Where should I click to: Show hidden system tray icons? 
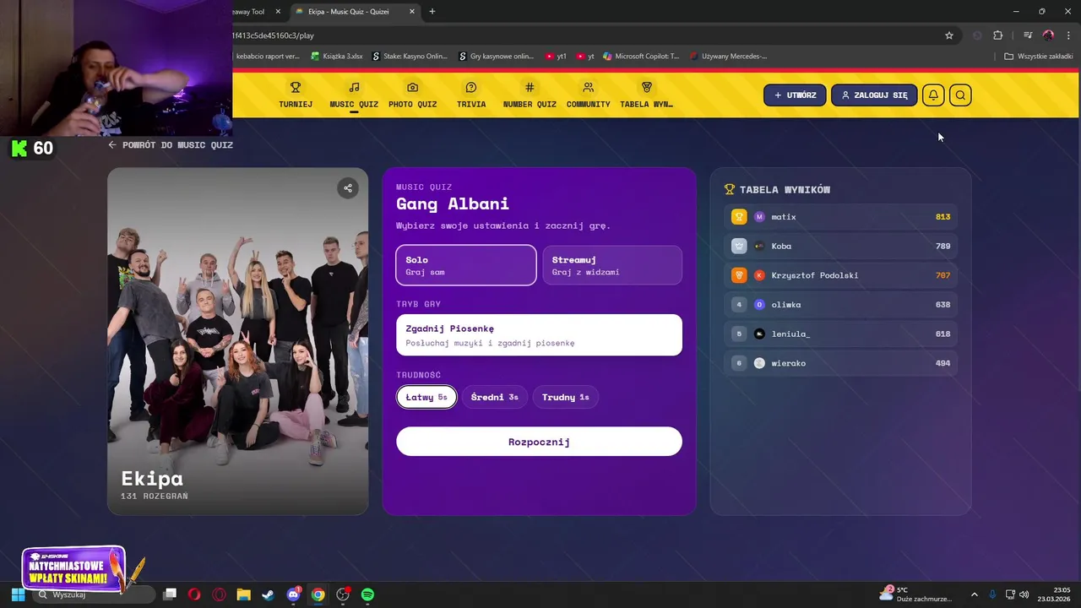coord(974,594)
